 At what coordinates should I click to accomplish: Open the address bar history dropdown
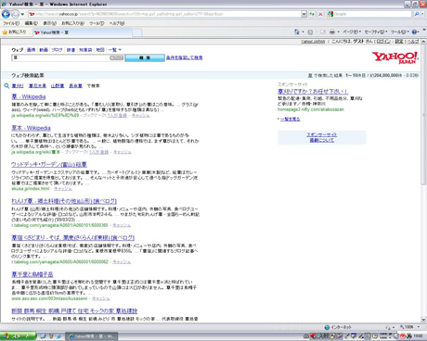tap(304, 14)
